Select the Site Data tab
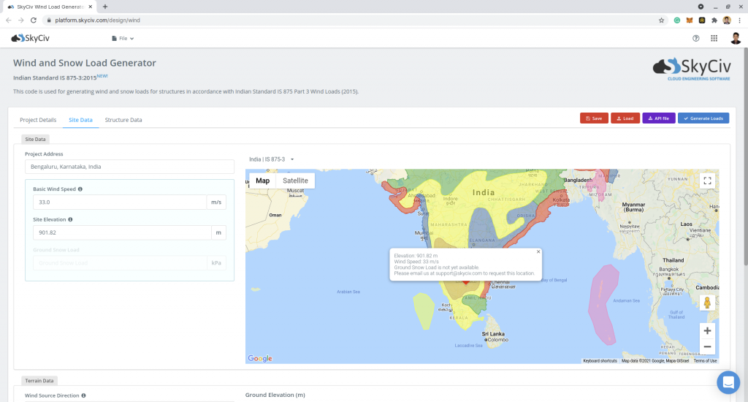Viewport: 748px width, 402px height. [x=80, y=120]
